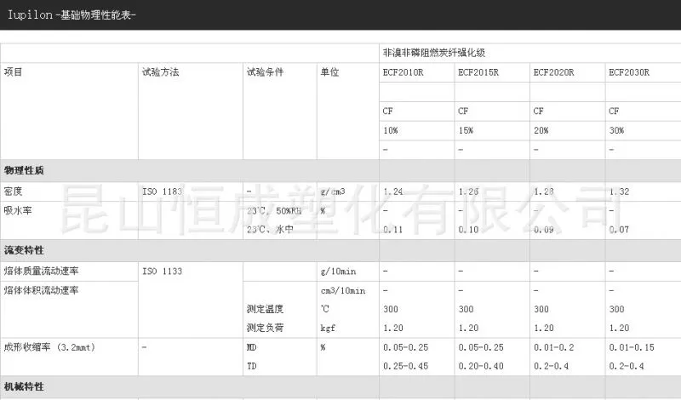681x400 pixels.
Task: Select the ECF2015R grade header
Action: coord(478,72)
